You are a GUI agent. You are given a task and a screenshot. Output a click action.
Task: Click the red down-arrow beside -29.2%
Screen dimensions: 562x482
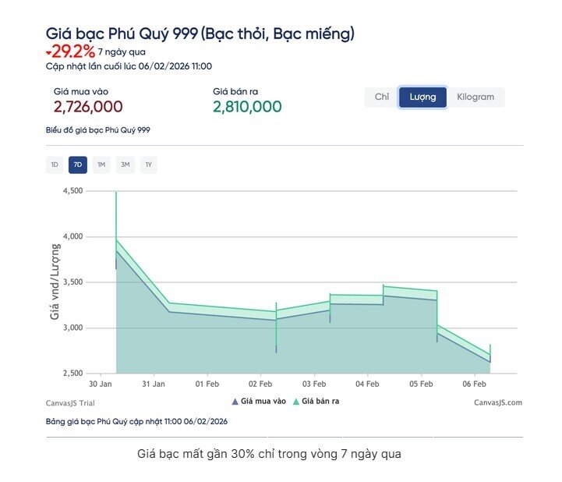(x=49, y=53)
